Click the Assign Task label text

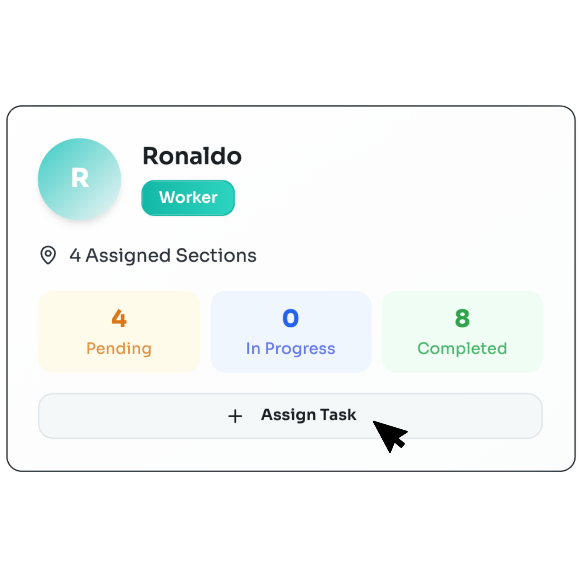tap(309, 415)
